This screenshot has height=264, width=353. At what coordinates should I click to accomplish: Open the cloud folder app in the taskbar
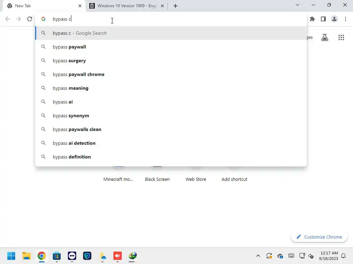click(102, 256)
